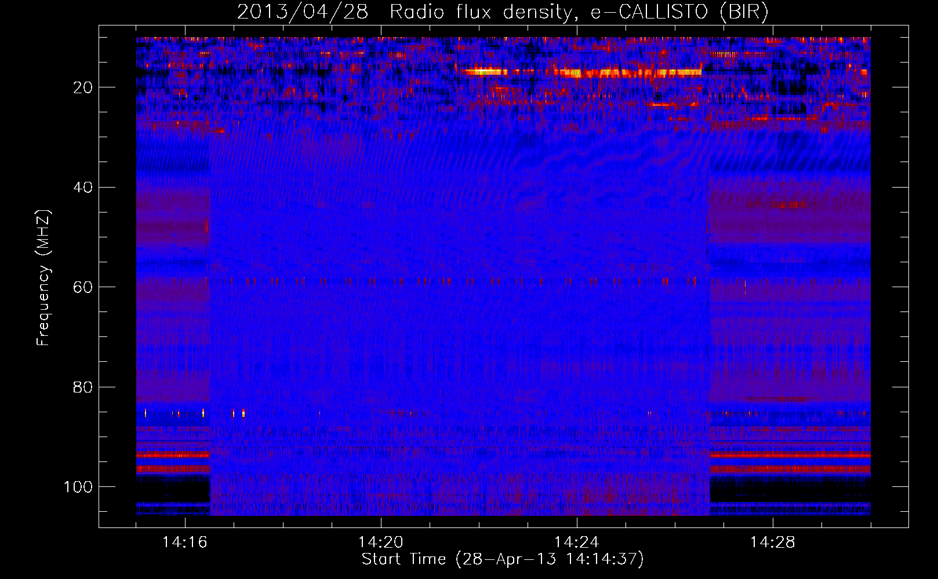Click the 100 frequency tick label
This screenshot has height=579, width=938.
coord(78,487)
